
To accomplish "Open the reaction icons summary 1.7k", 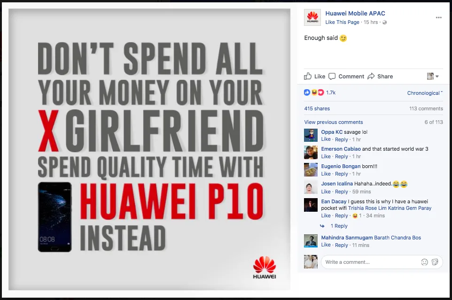I will pyautogui.click(x=320, y=92).
